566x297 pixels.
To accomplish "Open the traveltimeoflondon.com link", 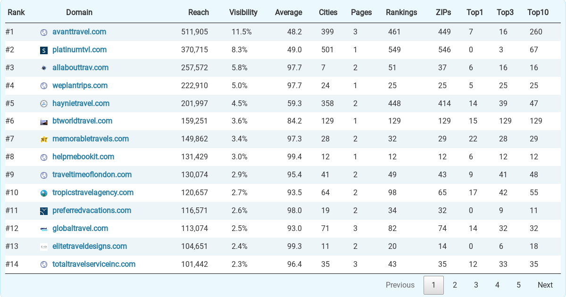I will pos(92,174).
